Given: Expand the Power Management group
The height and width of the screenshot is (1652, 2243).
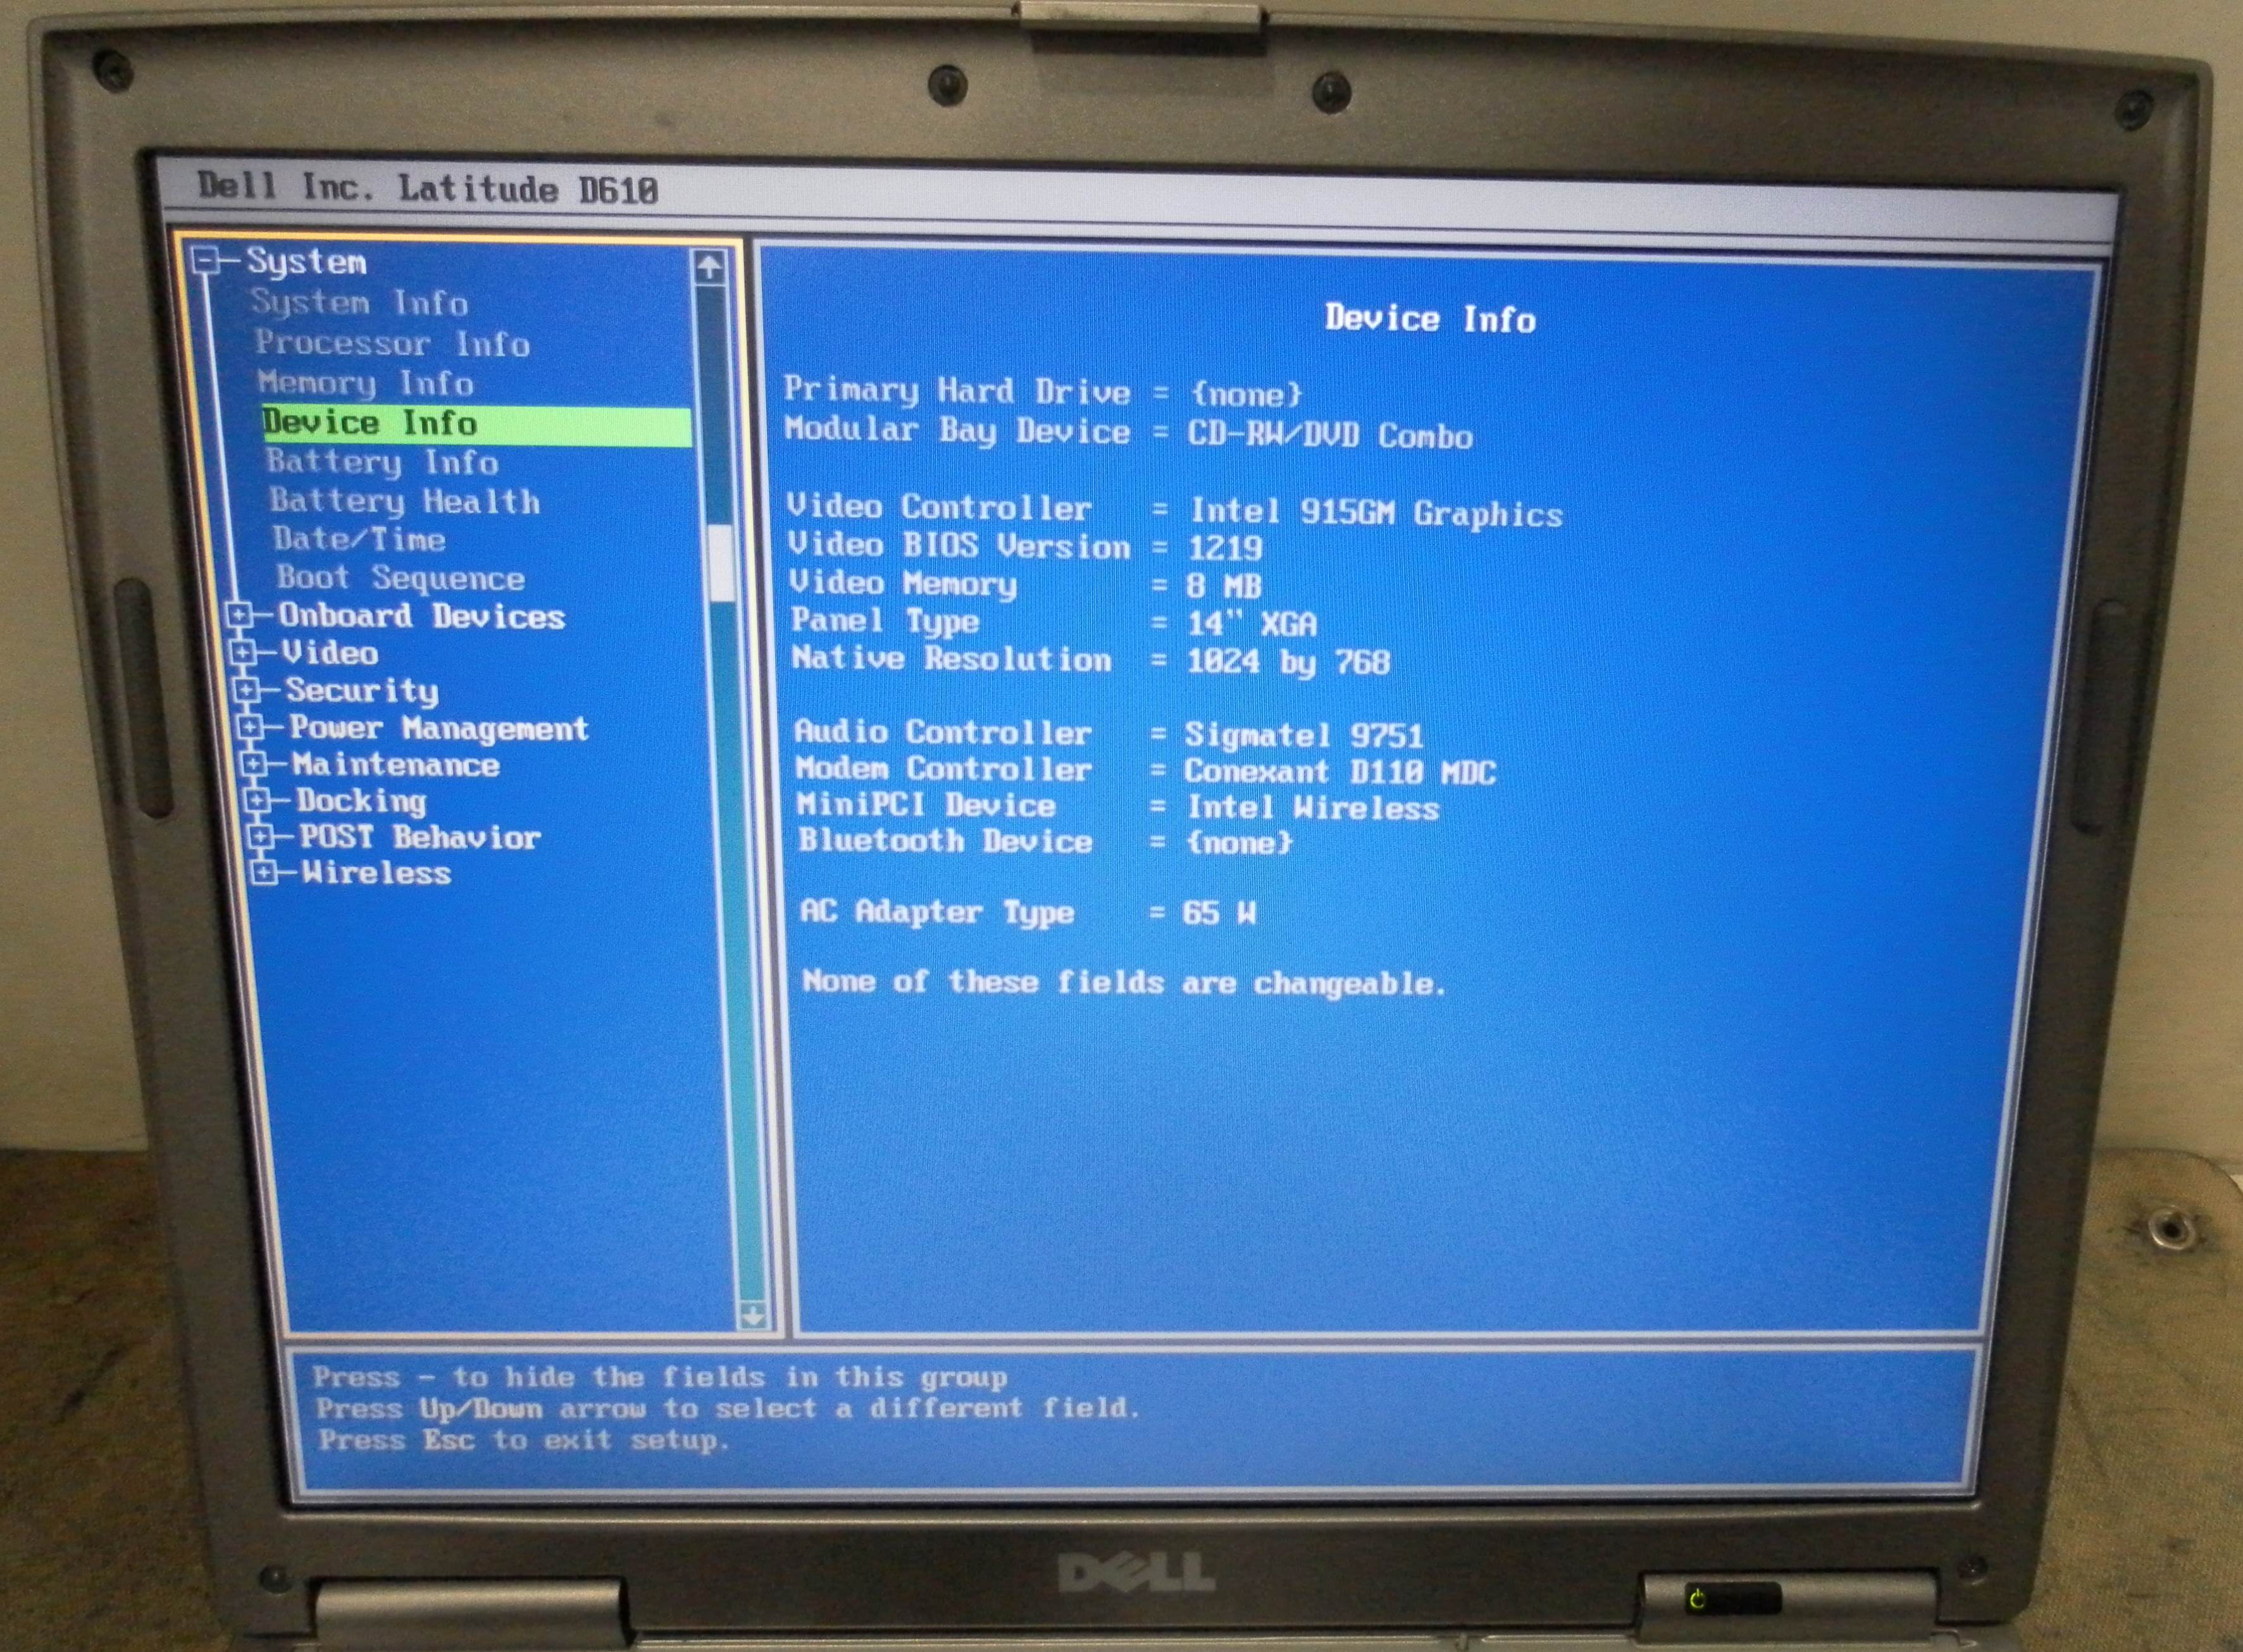Looking at the screenshot, I should 250,727.
